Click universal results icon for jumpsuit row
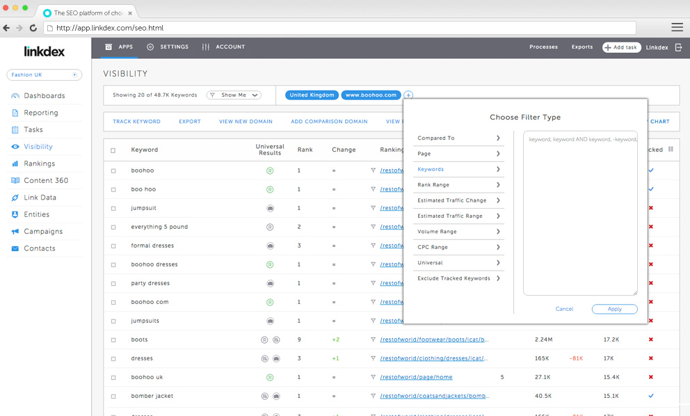Image resolution: width=690 pixels, height=416 pixels. click(270, 208)
